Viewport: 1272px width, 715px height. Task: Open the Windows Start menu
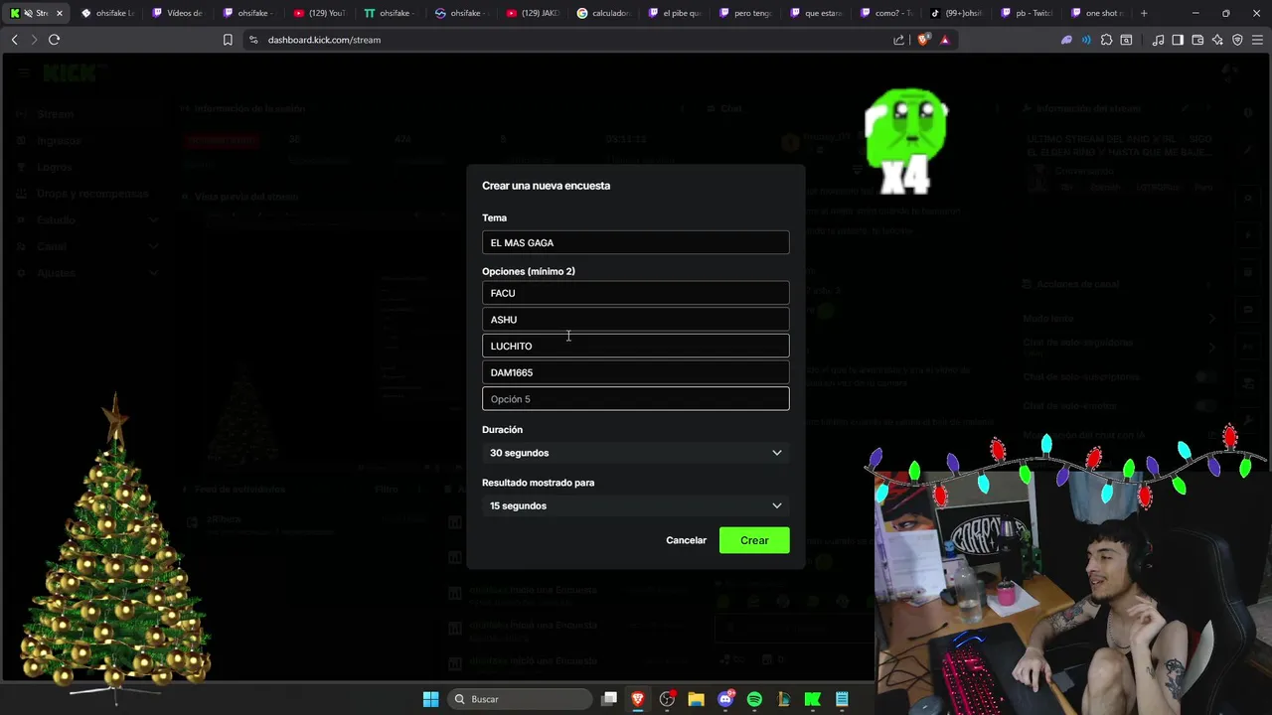coord(430,699)
